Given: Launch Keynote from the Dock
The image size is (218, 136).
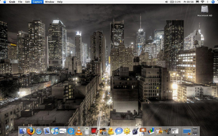Looking at the screenshot, I should click(x=143, y=131).
